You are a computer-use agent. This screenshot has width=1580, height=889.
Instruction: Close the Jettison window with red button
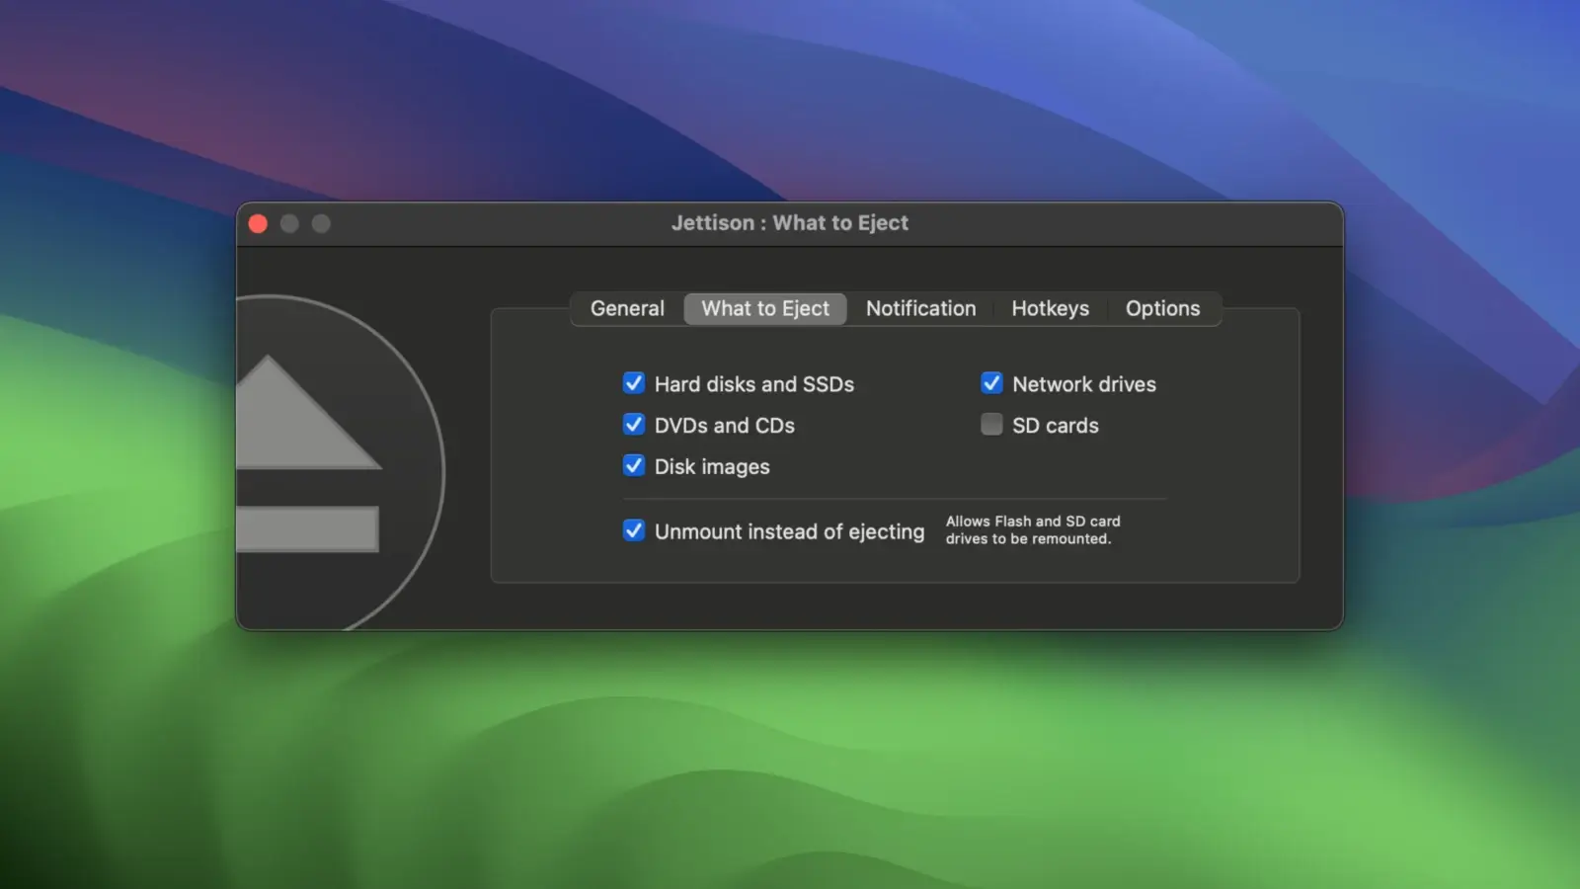pyautogui.click(x=259, y=224)
